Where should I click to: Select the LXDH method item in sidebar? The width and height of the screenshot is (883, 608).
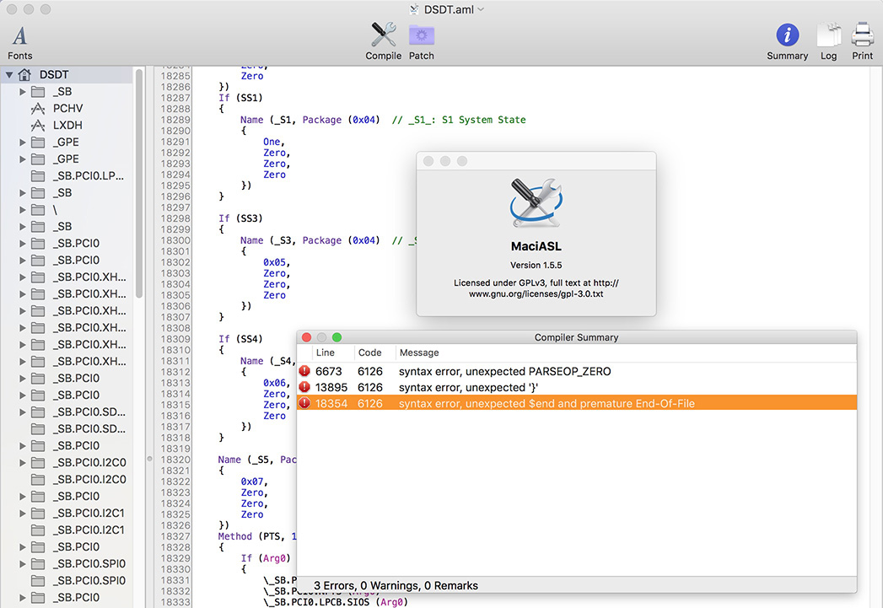(67, 125)
